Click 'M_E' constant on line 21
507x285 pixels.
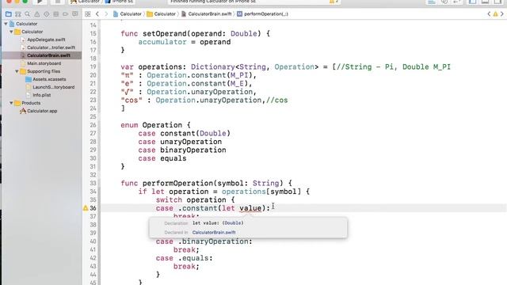[237, 84]
